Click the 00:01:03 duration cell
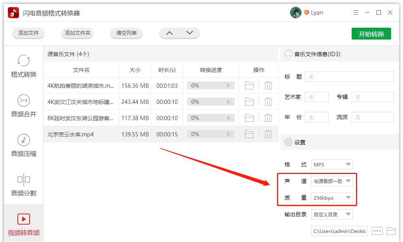The width and height of the screenshot is (403, 242). tap(167, 86)
